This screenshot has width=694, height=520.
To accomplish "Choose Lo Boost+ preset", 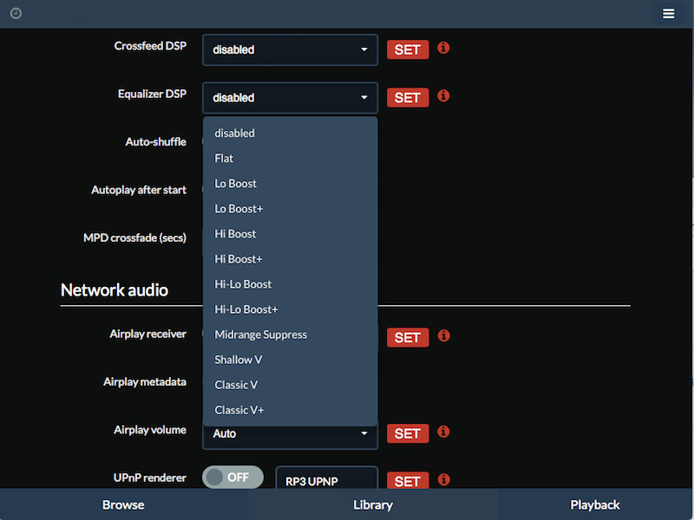I will pos(291,209).
